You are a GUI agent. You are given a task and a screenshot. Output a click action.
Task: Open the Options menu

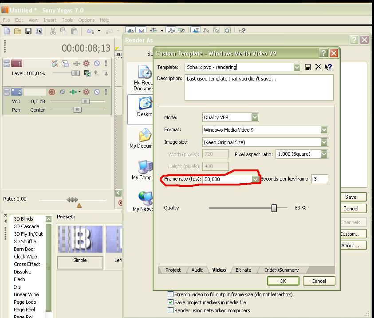(87, 20)
